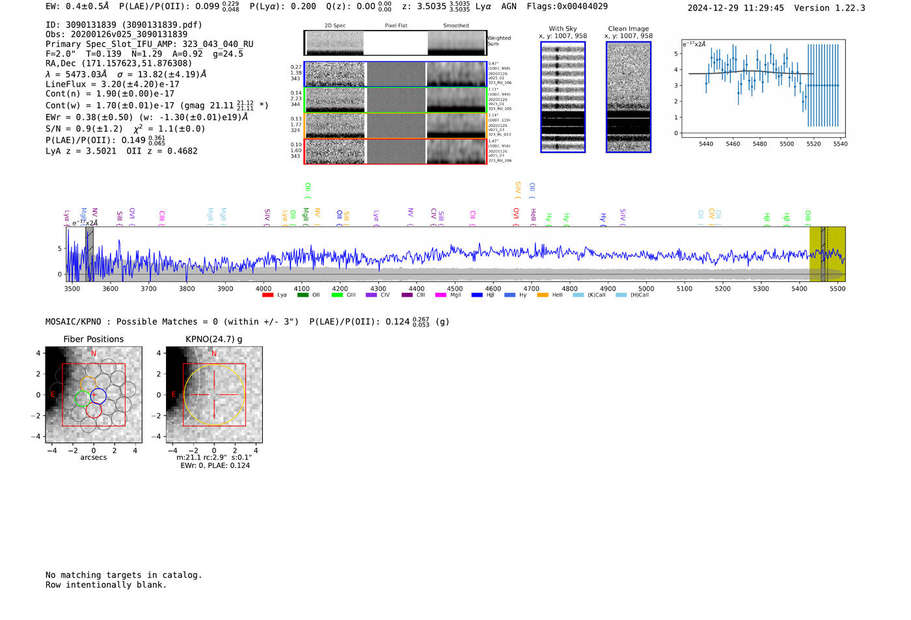The width and height of the screenshot is (911, 620).
Task: Click the AGN label in header
Action: coord(509,7)
